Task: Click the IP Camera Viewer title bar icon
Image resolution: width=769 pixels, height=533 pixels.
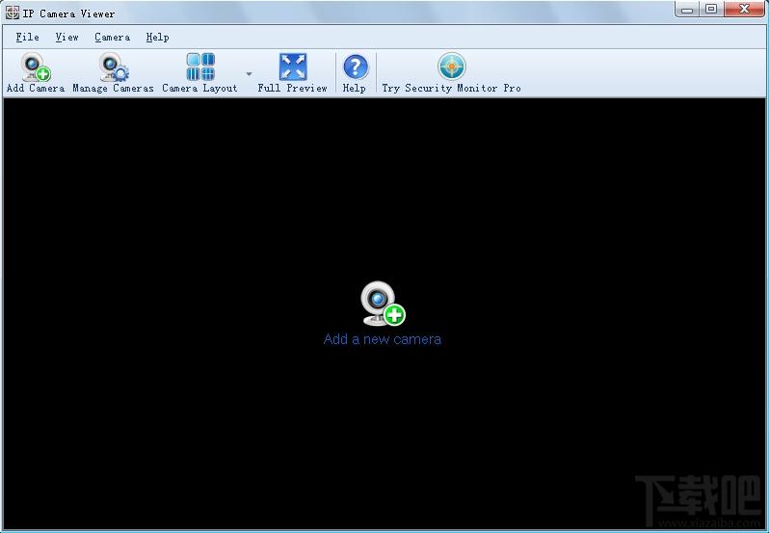Action: click(x=13, y=13)
